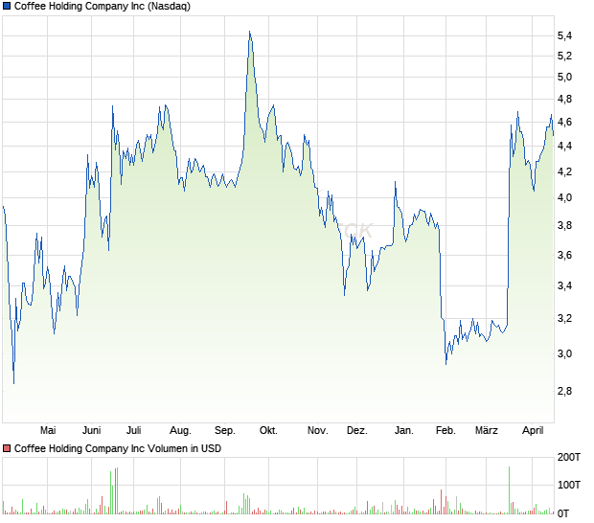Viewport: 594px width, 523px height.
Task: Click the 'Coffee Holding Company Inc Volumen in USD' label
Action: point(118,449)
